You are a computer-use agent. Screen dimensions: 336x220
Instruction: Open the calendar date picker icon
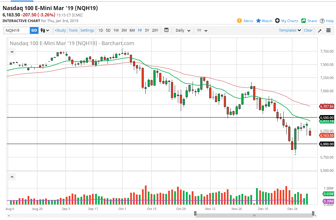[x=166, y=30]
